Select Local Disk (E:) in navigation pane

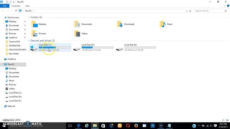[15, 101]
